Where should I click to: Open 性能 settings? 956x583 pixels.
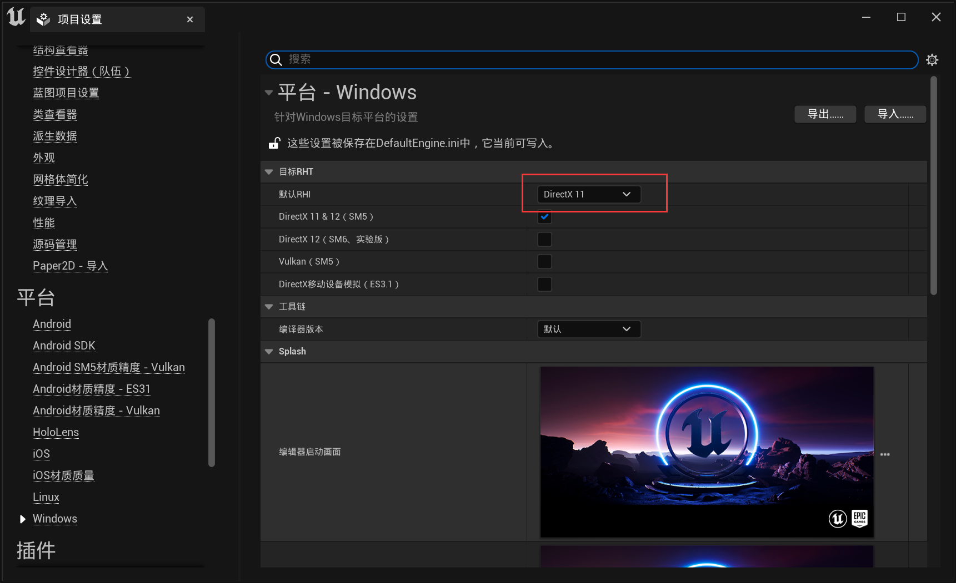[43, 222]
